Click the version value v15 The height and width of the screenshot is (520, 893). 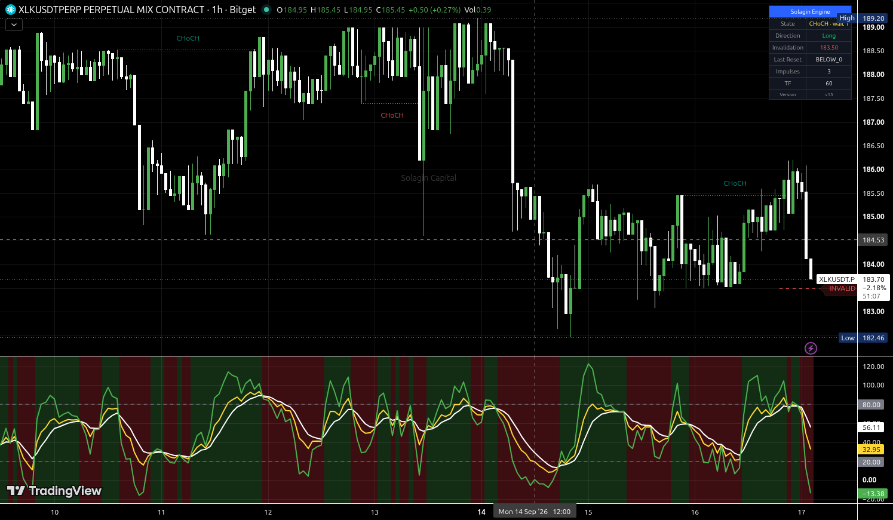[x=828, y=95]
